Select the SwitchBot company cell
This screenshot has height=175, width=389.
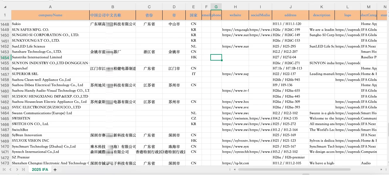pos(50,130)
